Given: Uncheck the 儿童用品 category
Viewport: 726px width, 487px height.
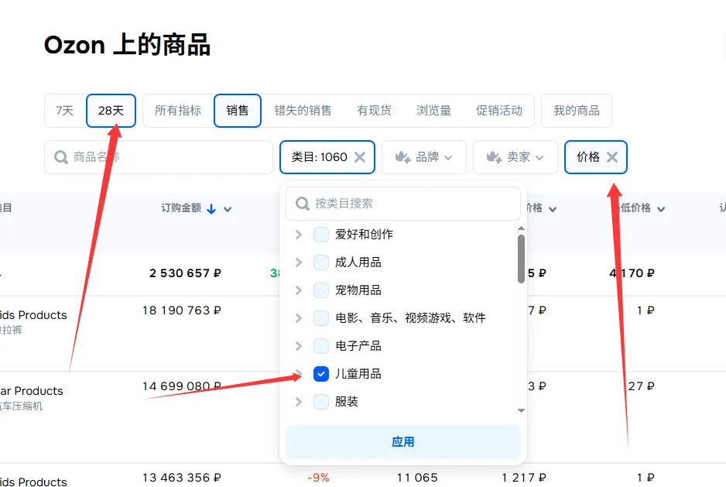Looking at the screenshot, I should (x=321, y=373).
